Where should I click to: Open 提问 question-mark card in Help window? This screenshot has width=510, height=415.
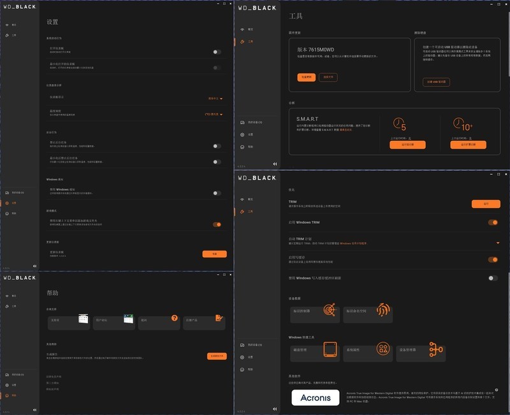click(159, 323)
